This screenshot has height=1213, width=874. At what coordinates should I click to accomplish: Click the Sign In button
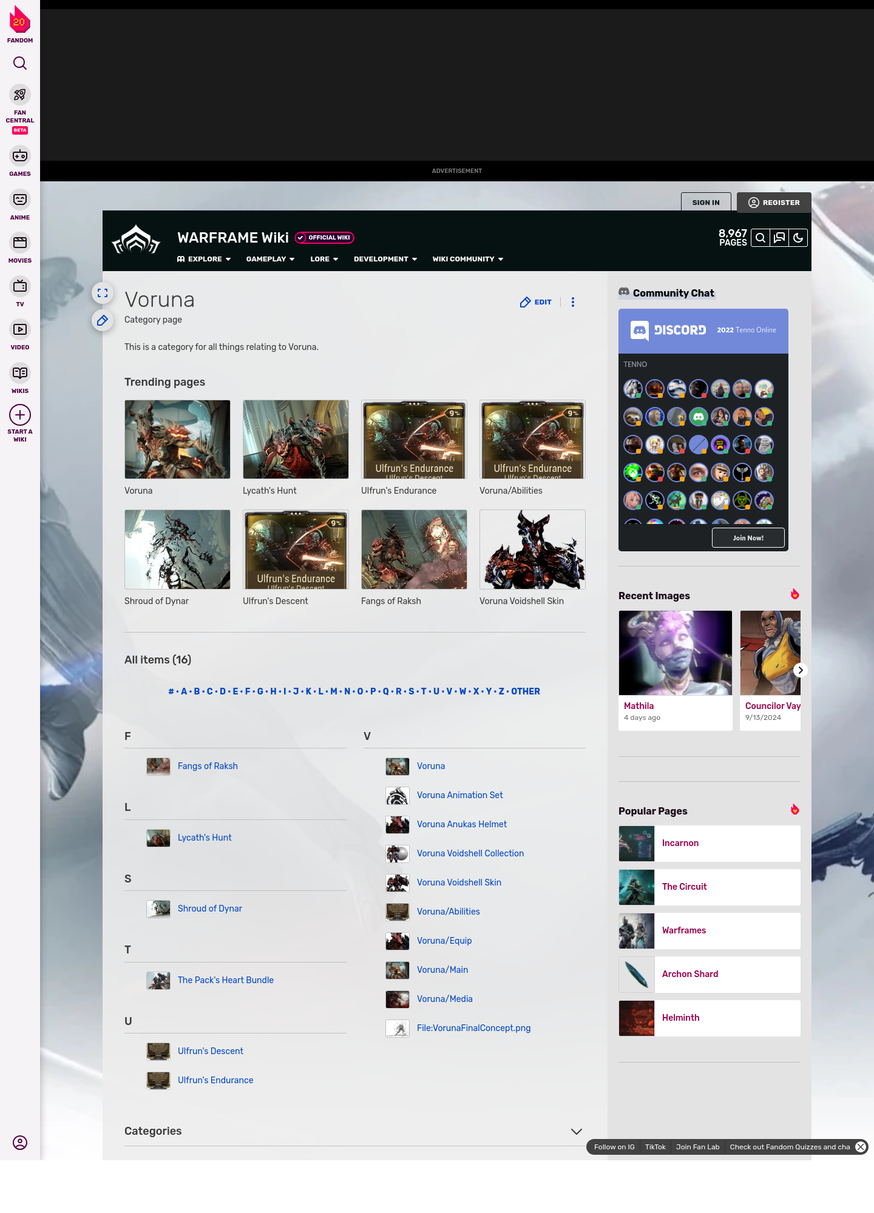coord(706,203)
